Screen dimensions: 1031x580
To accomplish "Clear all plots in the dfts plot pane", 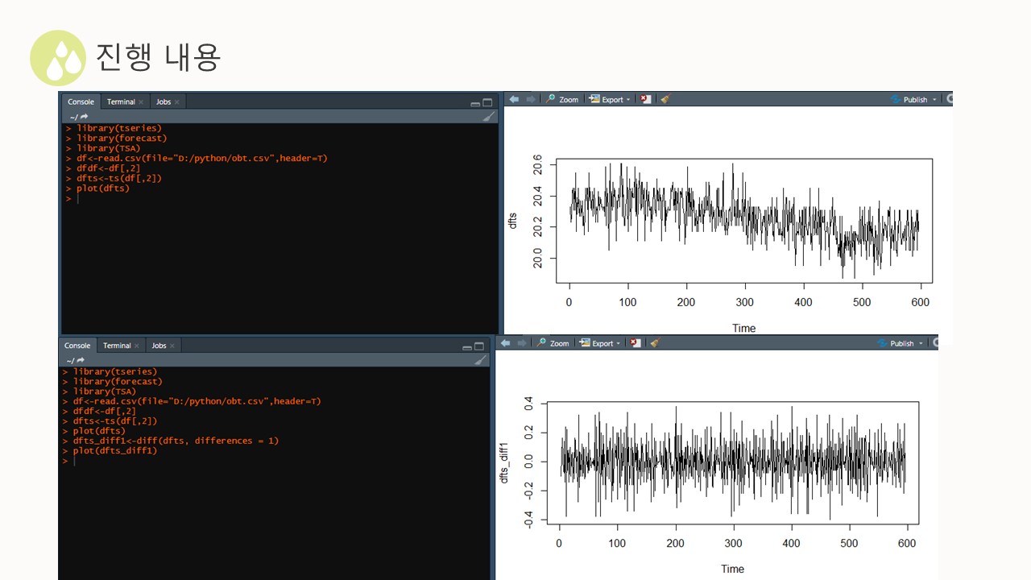I will point(665,99).
